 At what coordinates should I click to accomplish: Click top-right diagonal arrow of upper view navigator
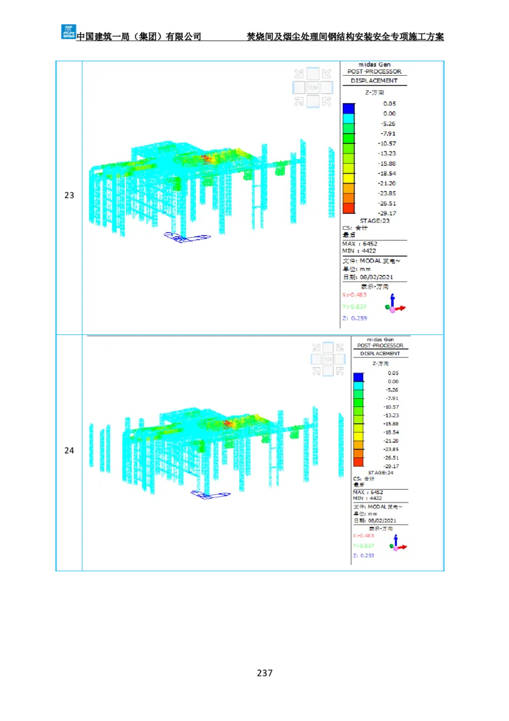[x=326, y=74]
